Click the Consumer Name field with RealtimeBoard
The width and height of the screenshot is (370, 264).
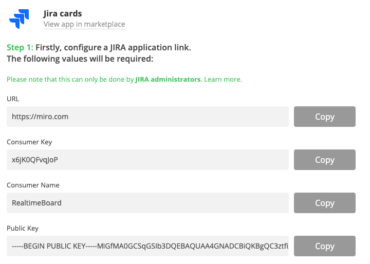[x=147, y=203]
